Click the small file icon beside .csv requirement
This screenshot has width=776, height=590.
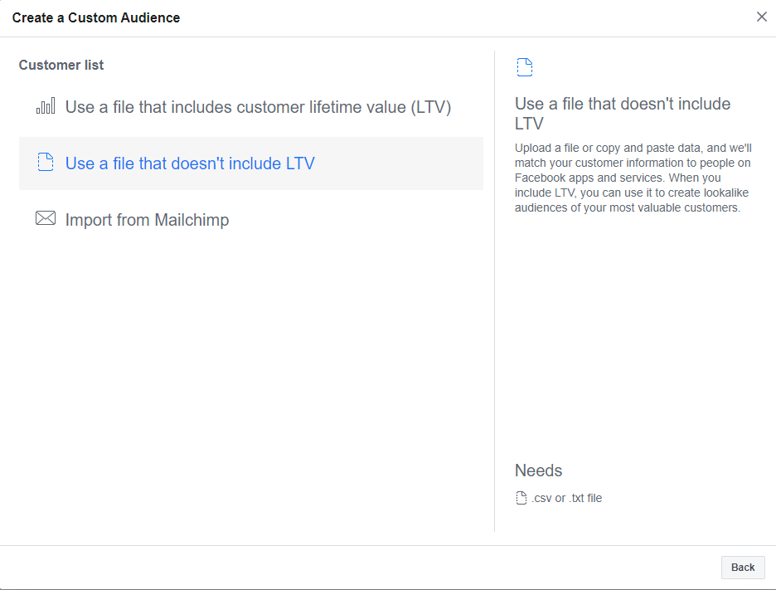point(521,498)
